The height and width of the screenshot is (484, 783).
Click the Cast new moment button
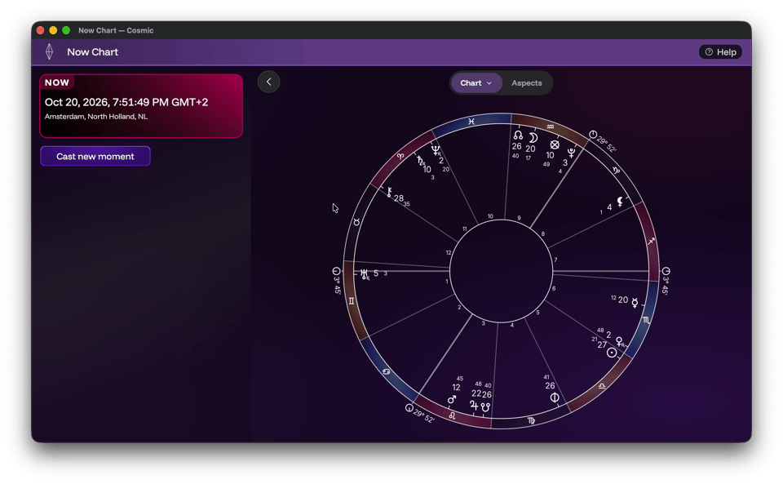pos(95,157)
